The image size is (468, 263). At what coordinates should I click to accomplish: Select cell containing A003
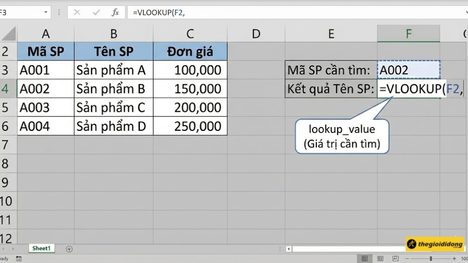[x=46, y=107]
